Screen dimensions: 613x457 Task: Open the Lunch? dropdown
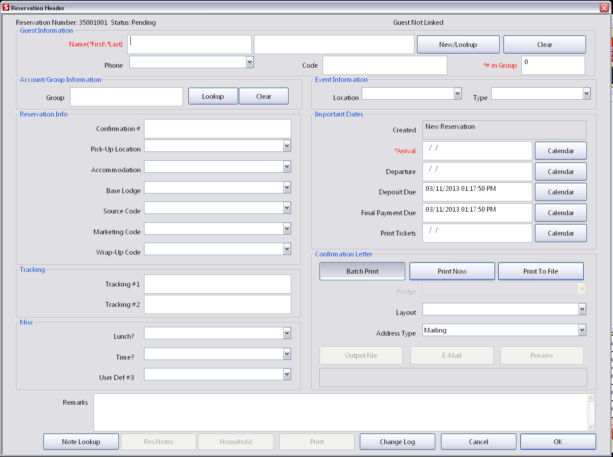coord(287,333)
